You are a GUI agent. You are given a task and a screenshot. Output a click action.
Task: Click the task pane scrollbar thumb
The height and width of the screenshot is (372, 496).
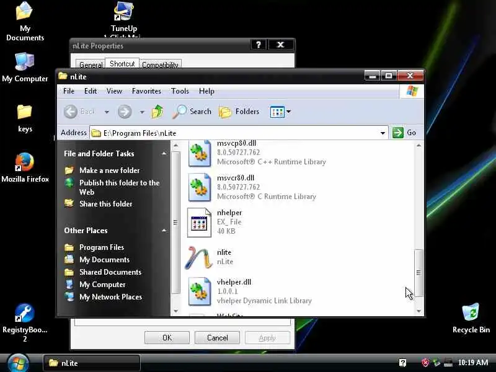[x=176, y=223]
